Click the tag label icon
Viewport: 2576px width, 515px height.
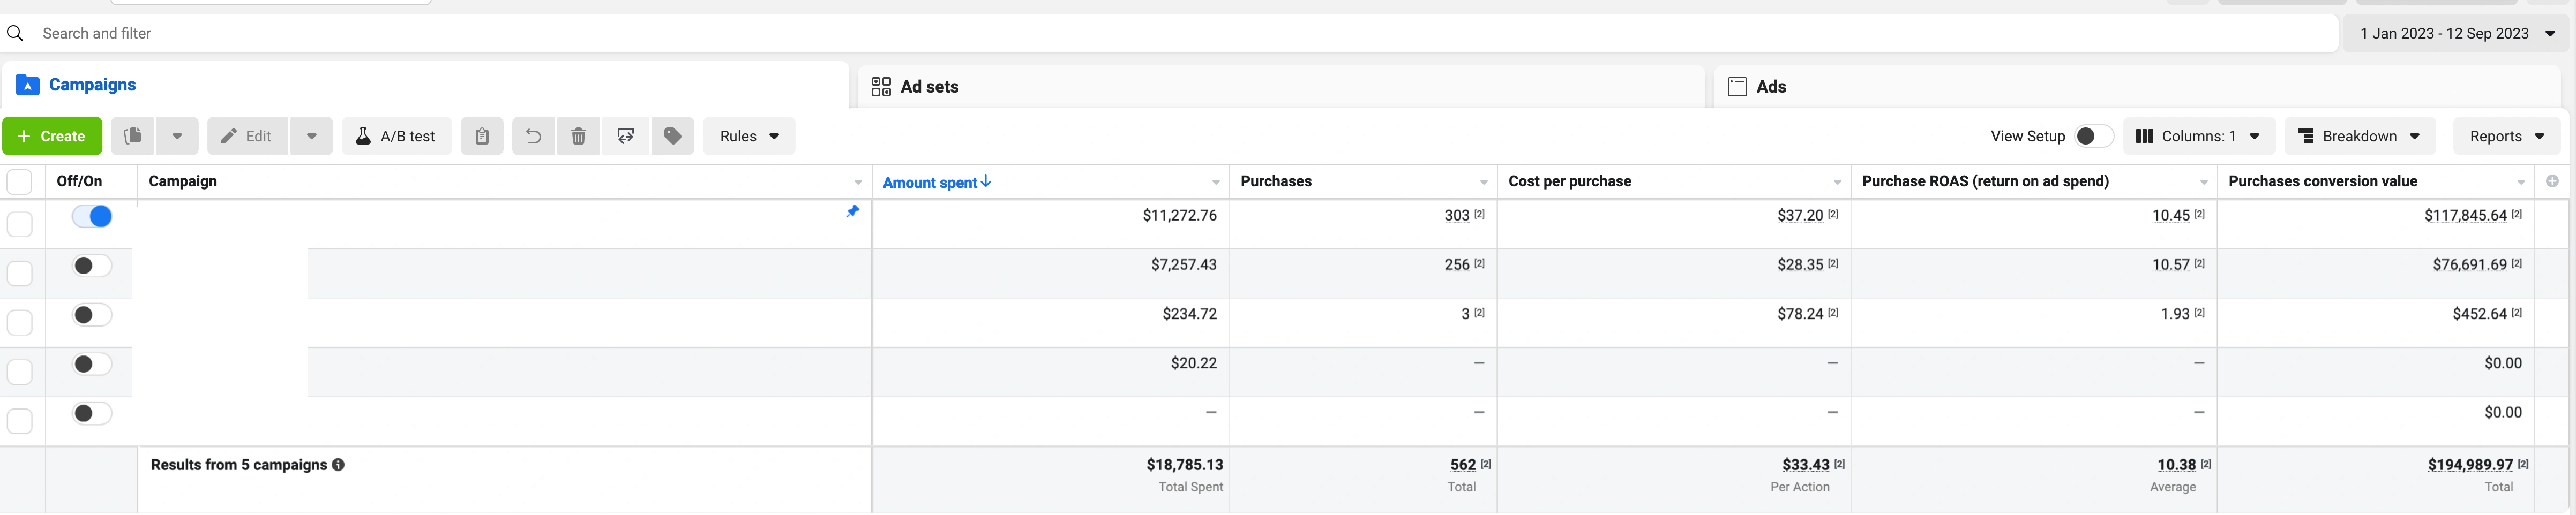tap(673, 136)
